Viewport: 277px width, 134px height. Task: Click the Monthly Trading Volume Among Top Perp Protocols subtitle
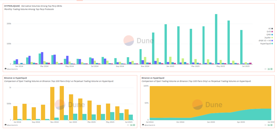29,9
